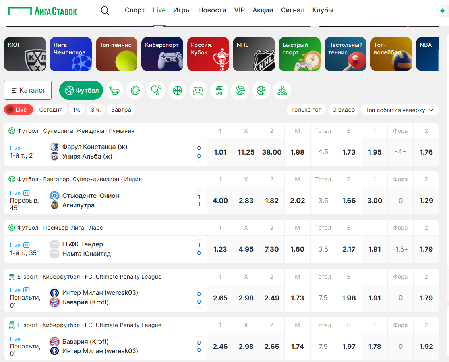Image resolution: width=449 pixels, height=362 pixels.
Task: Select the ice hockey sport icon
Action: click(x=114, y=91)
